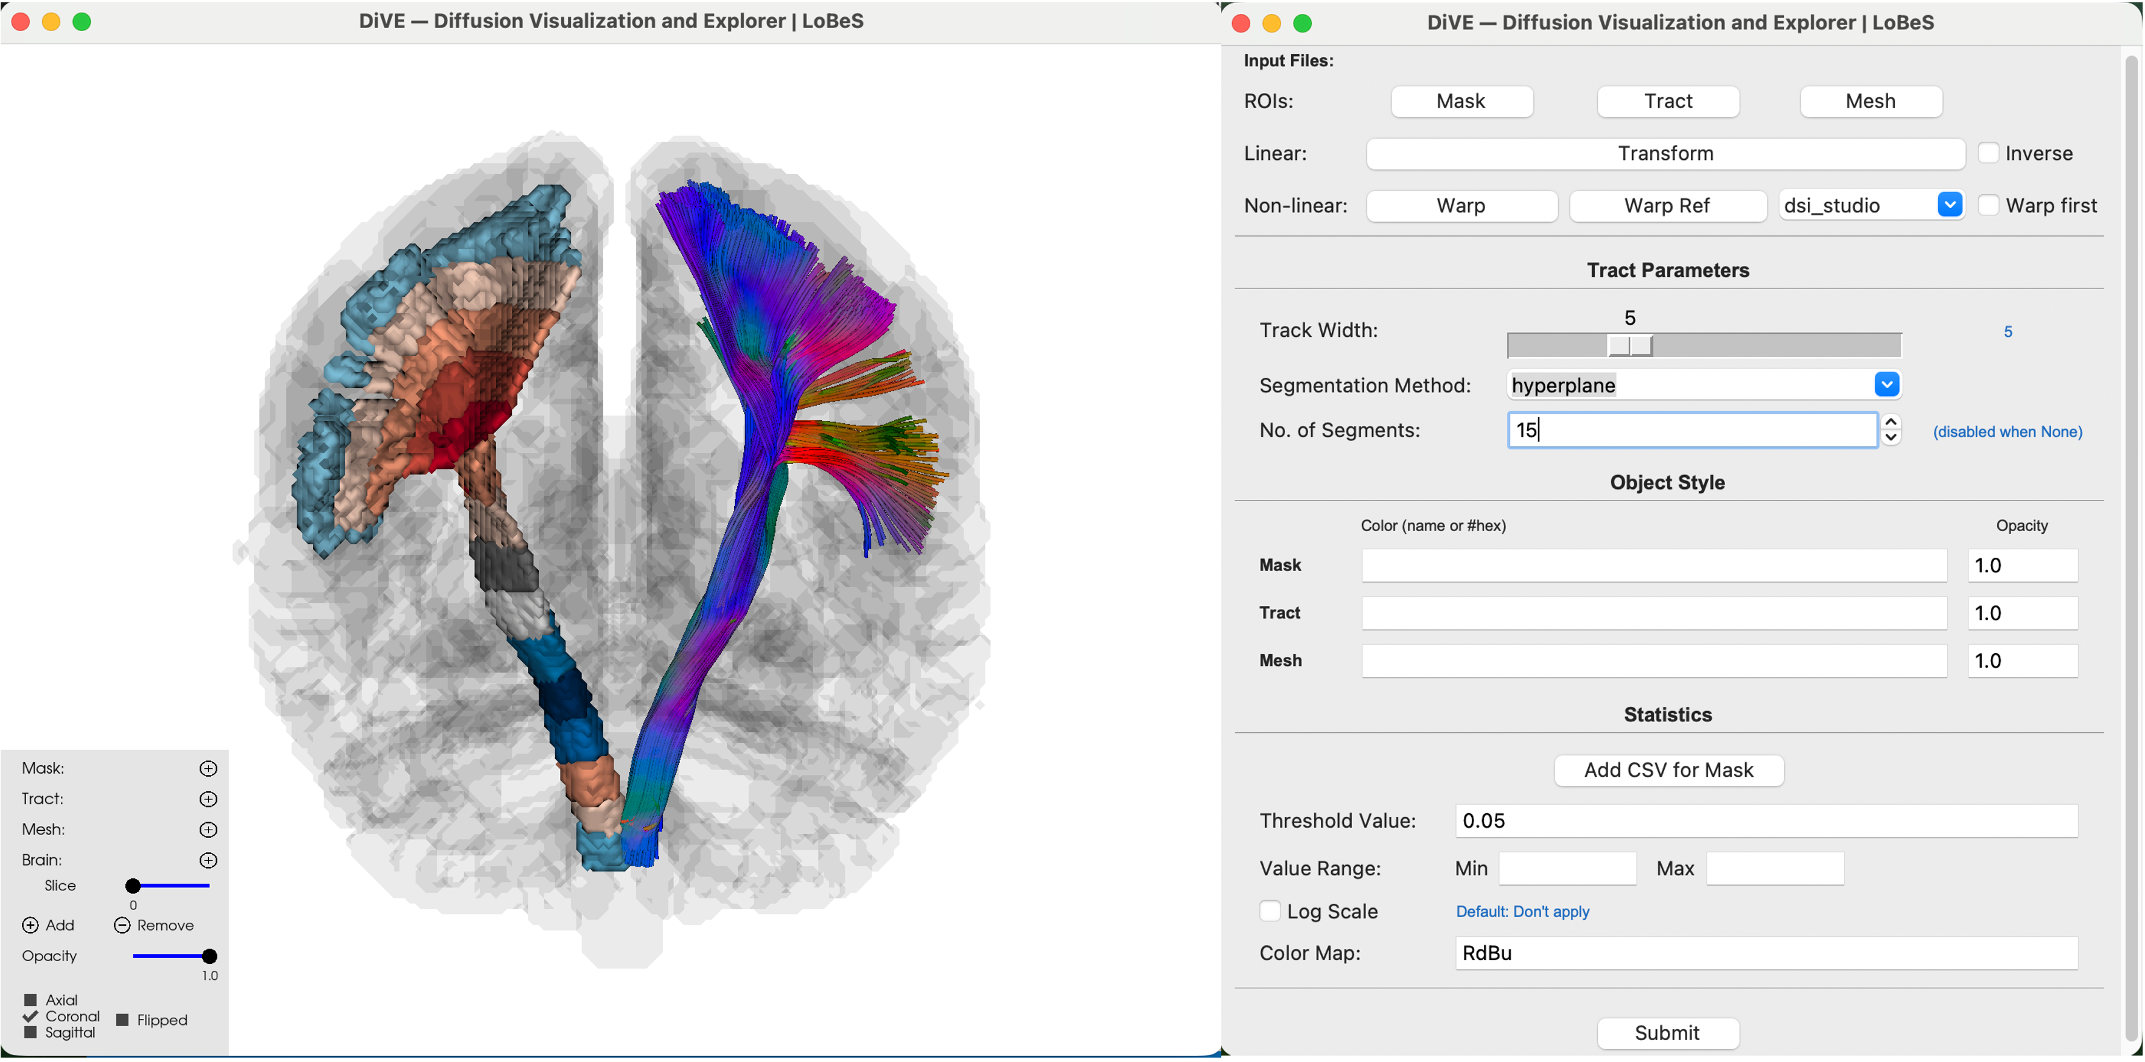Click the Mask opacity field
This screenshot has width=2145, height=1062.
click(2022, 566)
